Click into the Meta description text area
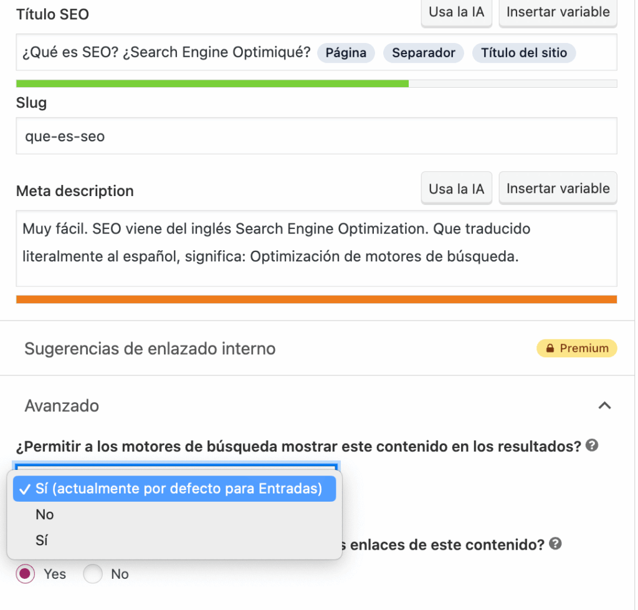 (316, 248)
